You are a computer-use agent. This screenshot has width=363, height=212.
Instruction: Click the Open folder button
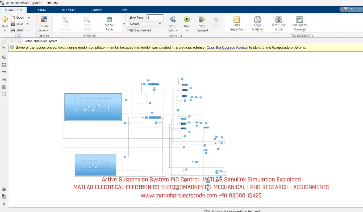coord(17,18)
